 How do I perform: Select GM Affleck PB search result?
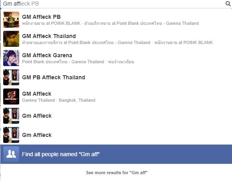pyautogui.click(x=116, y=20)
